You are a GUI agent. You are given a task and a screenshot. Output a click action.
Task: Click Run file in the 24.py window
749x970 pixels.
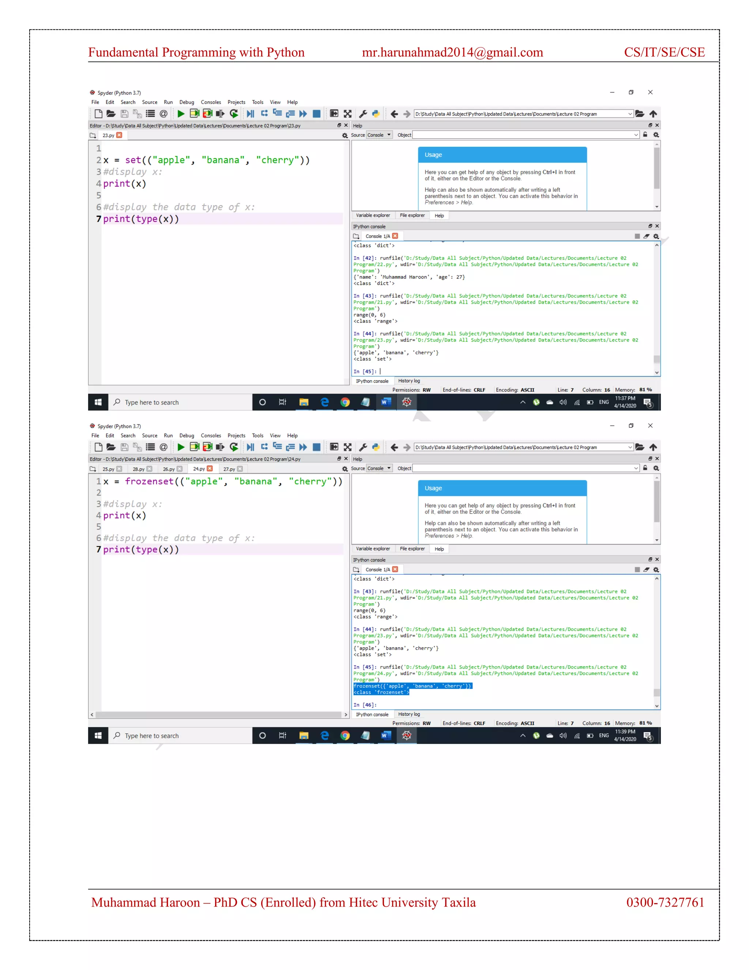pos(181,447)
